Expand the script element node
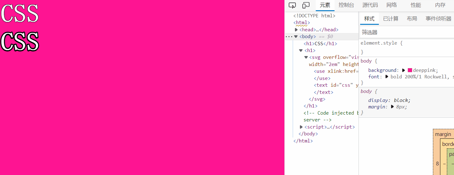 tap(301, 127)
